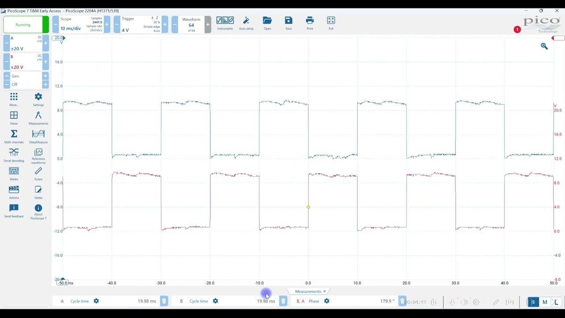Decrease channel A voltage range

click(7, 43)
